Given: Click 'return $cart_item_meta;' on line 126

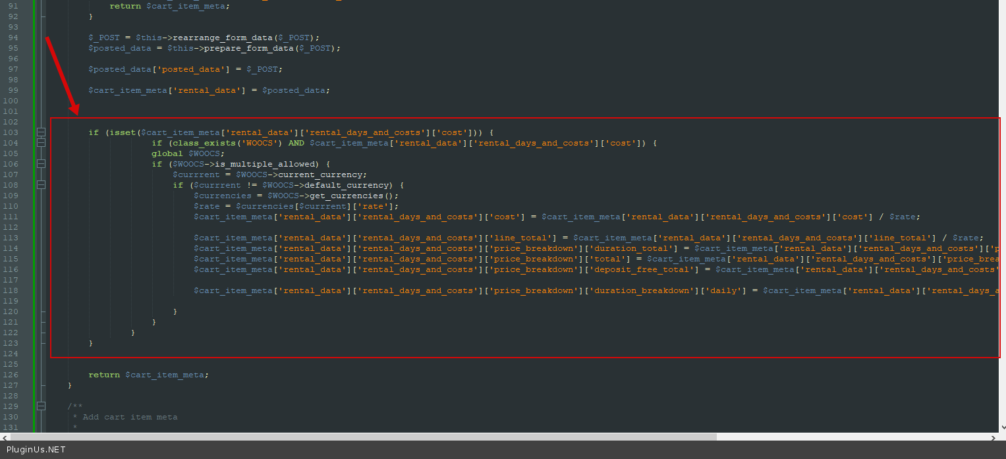Looking at the screenshot, I should point(148,375).
